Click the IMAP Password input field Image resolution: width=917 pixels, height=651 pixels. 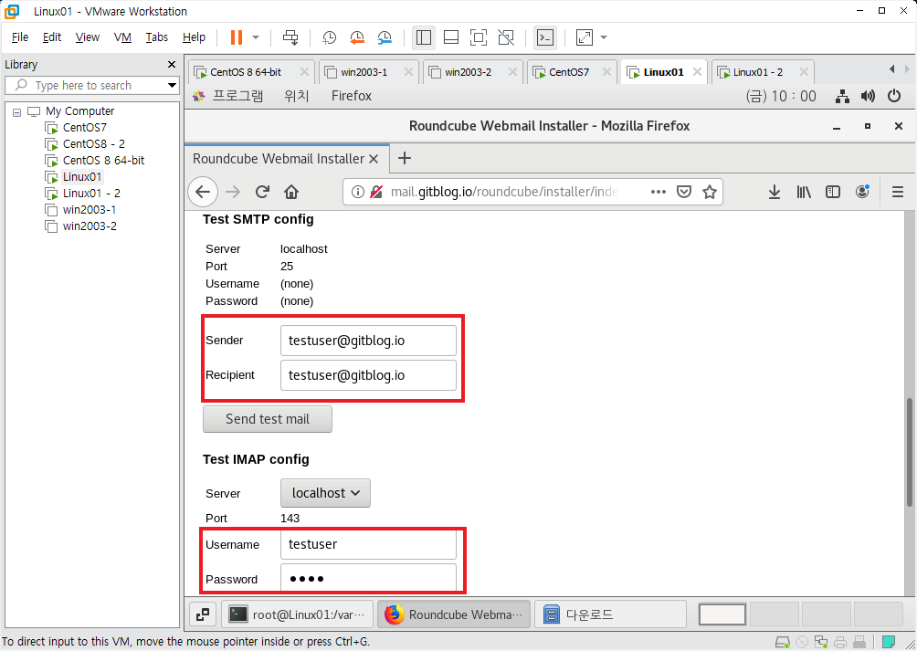368,579
